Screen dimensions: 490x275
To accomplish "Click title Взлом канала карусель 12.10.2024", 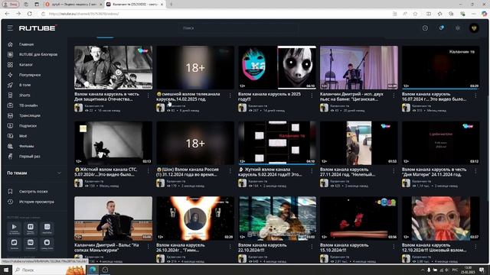I will pyautogui.click(x=434, y=247).
